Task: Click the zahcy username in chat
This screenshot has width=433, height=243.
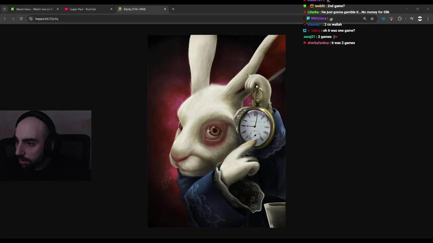Action: 316,30
